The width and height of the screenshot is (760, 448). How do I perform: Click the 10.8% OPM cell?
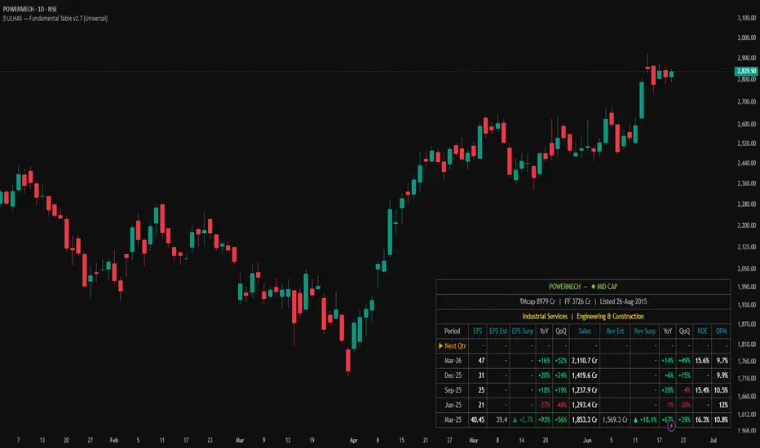click(x=721, y=420)
